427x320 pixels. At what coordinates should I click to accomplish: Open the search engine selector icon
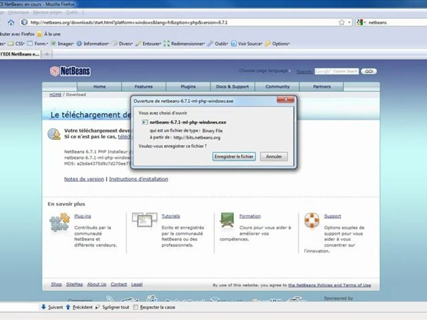click(360, 22)
